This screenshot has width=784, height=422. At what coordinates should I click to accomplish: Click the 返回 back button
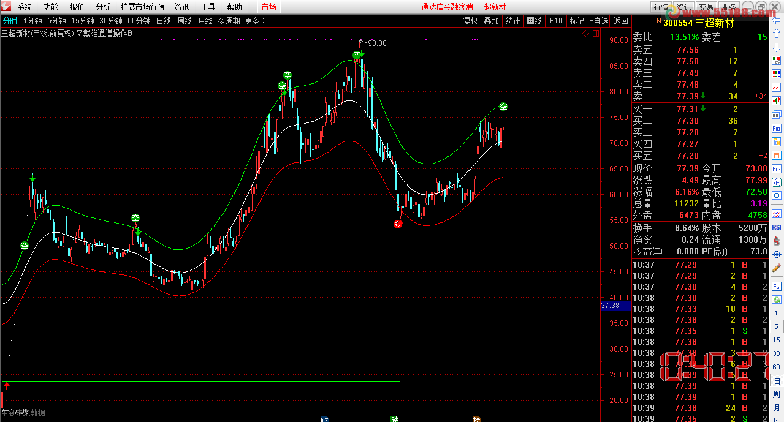(x=621, y=21)
